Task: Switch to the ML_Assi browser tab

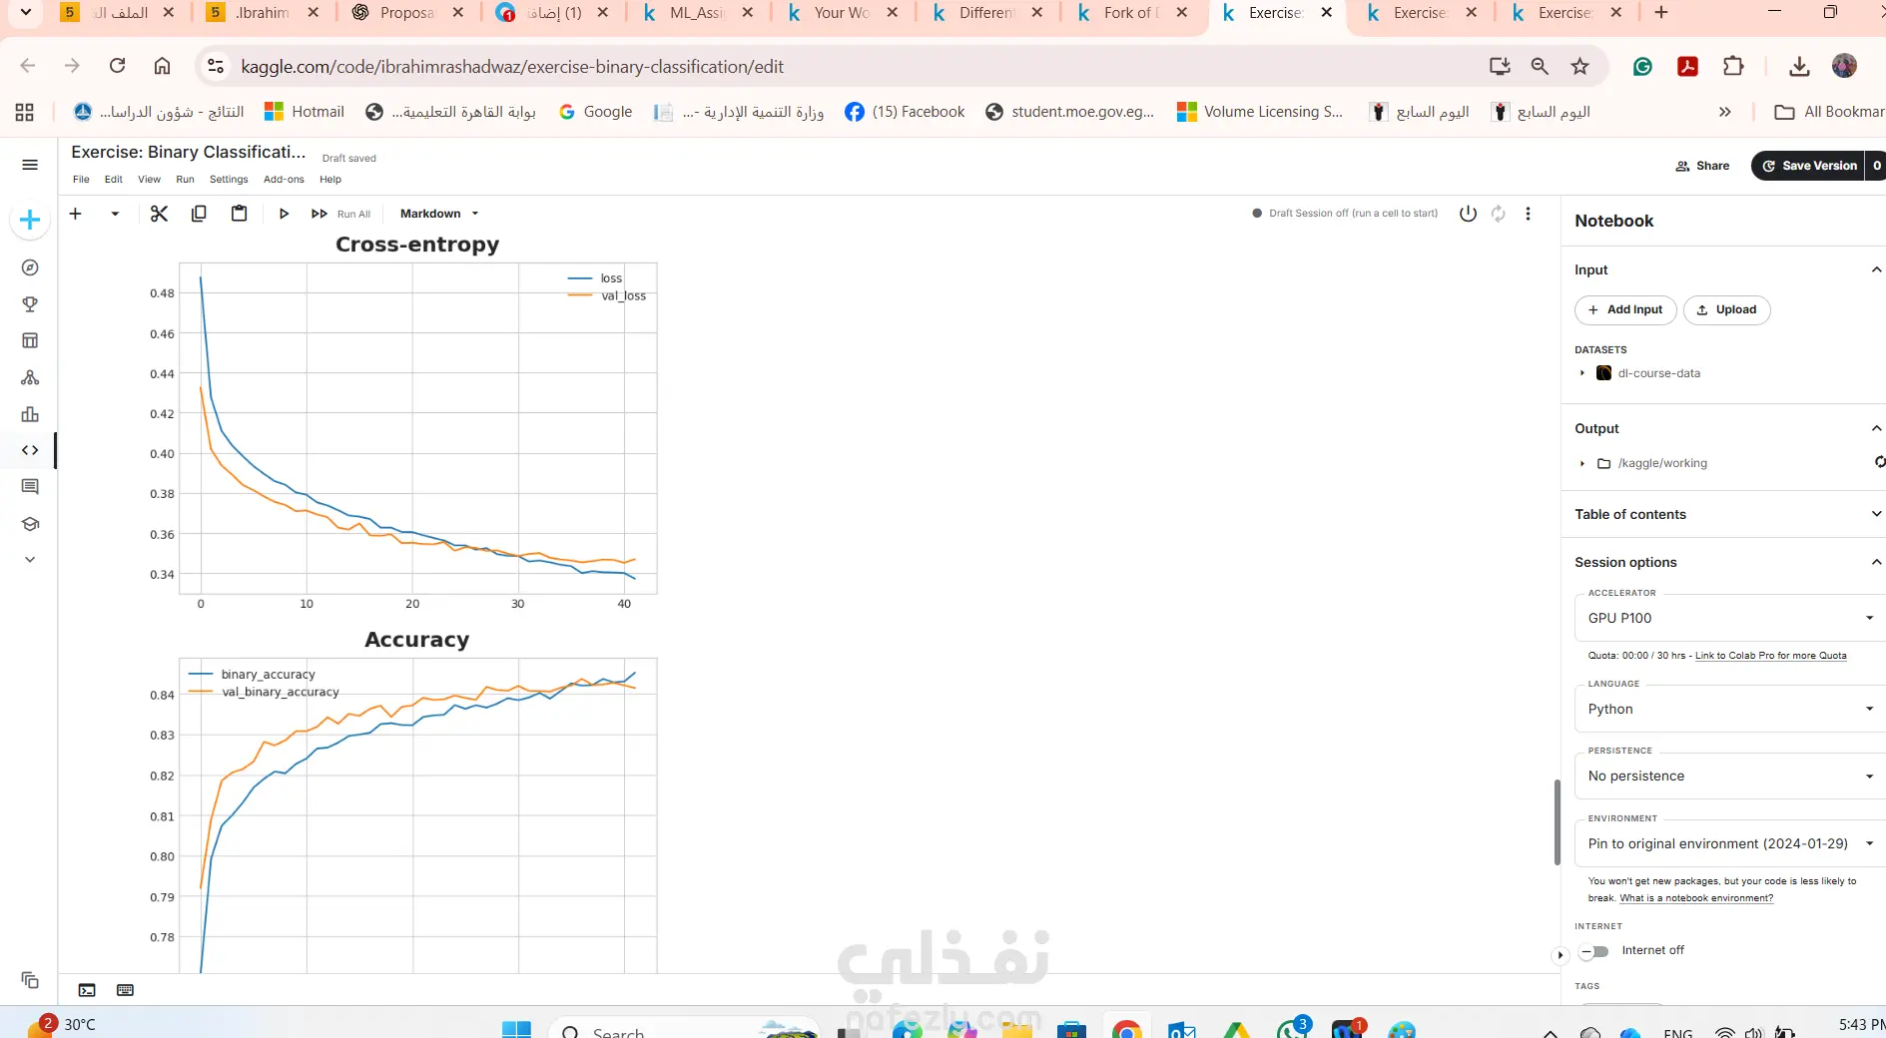Action: [699, 13]
